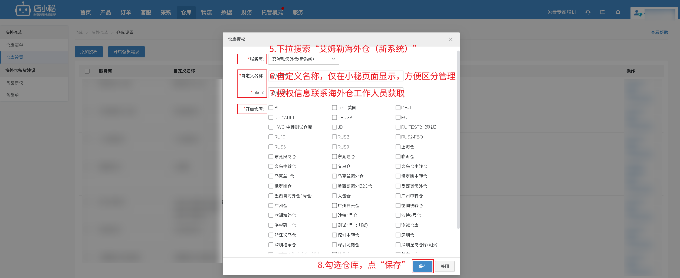The image size is (680, 278).
Task: Close the 仓库授权 dialog with X
Action: [451, 39]
